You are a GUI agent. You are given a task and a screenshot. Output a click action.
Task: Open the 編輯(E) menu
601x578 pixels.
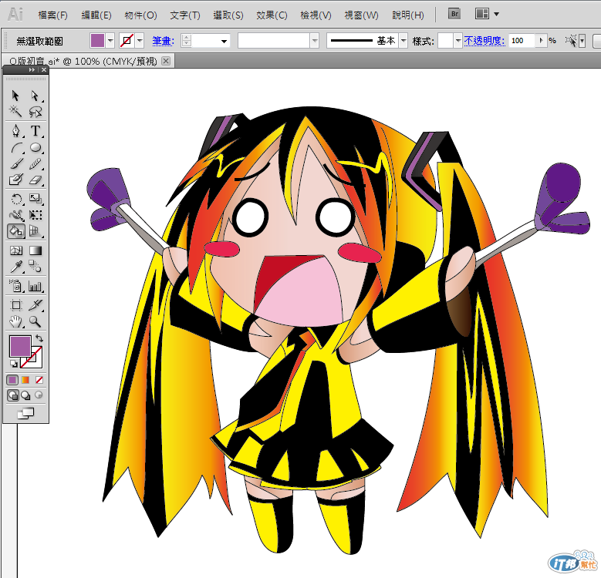click(x=96, y=15)
